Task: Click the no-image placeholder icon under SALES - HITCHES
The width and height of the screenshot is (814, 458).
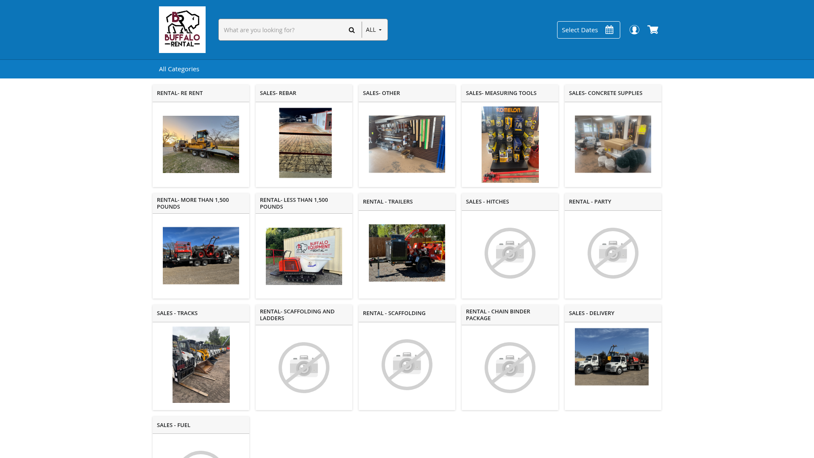Action: pyautogui.click(x=510, y=253)
